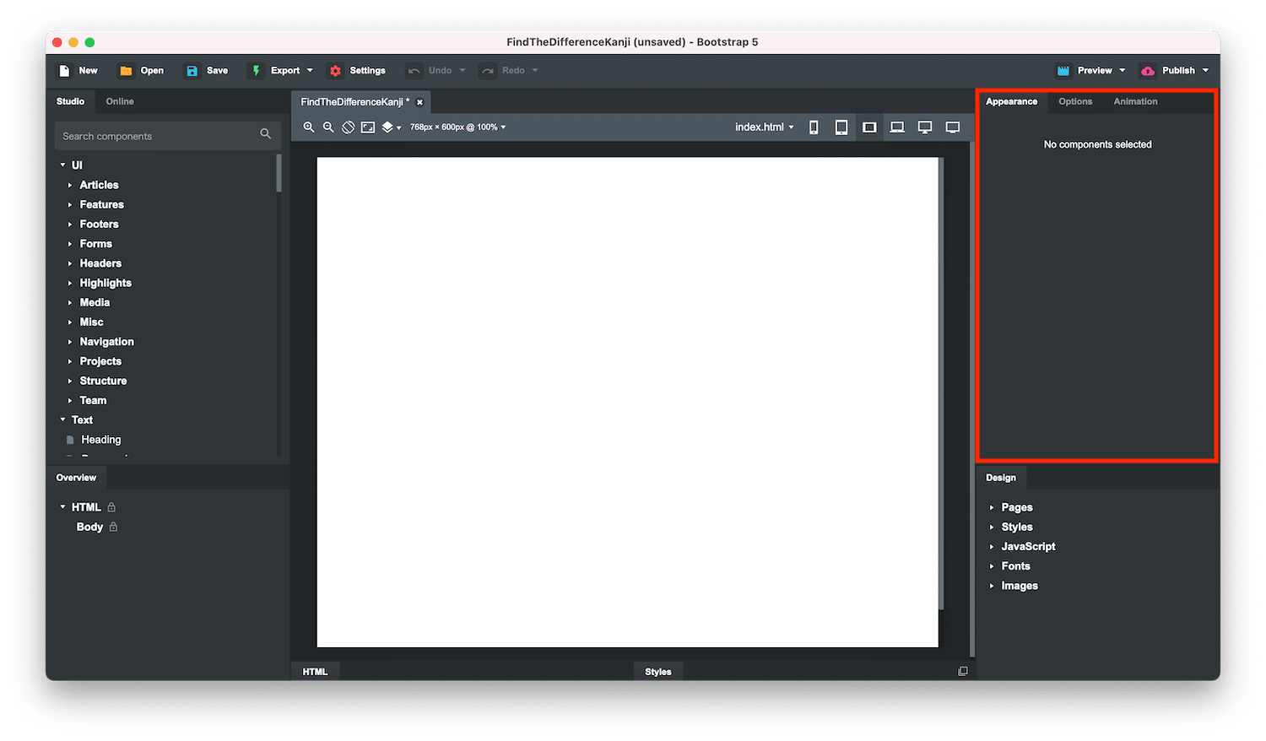Screen dimensions: 1266x741
Task: Switch to the Online tab
Action: (x=120, y=101)
